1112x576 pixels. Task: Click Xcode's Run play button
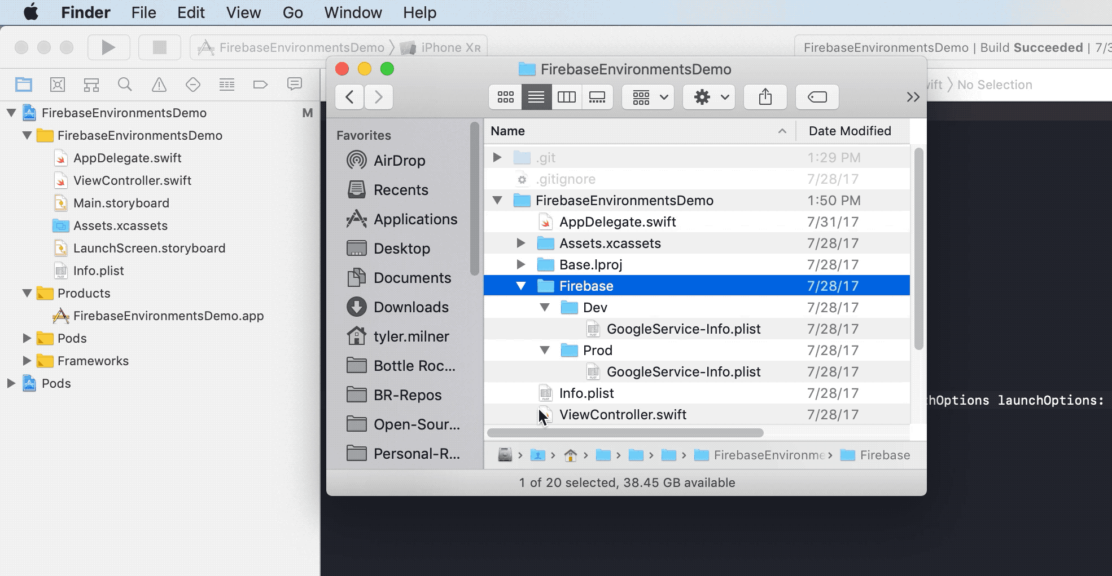pos(108,47)
